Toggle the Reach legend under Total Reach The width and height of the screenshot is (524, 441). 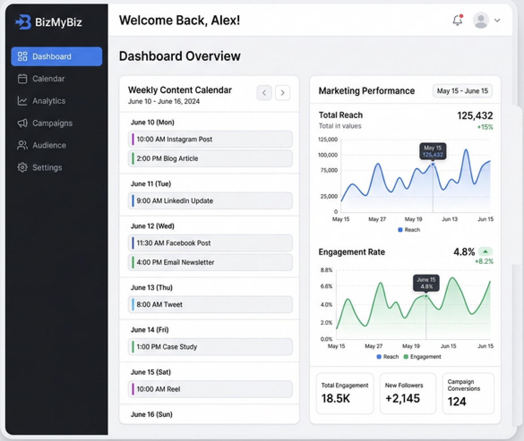(x=409, y=230)
